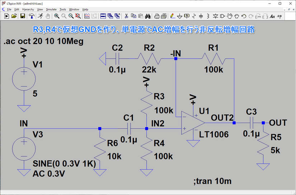The height and width of the screenshot is (195, 296).
Task: Click the Find binoculars icon
Action: point(148,16)
